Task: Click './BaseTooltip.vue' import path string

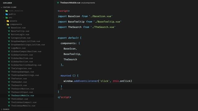Action: tap(107, 22)
